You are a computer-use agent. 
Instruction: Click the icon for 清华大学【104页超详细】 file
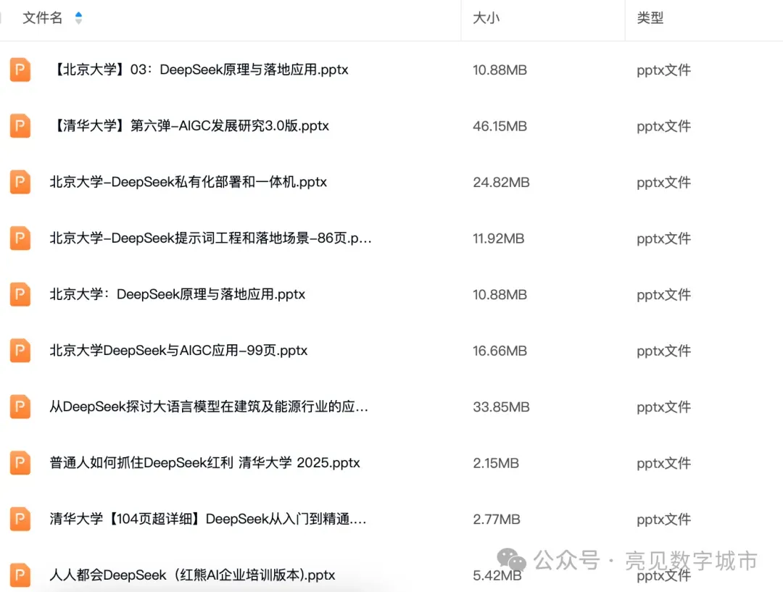click(20, 519)
